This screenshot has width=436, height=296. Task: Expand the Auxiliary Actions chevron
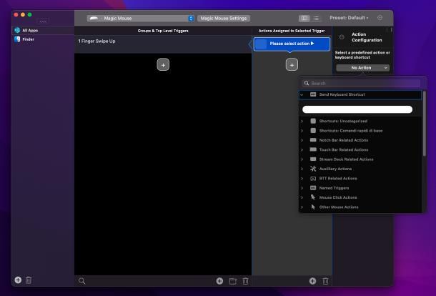(x=302, y=169)
